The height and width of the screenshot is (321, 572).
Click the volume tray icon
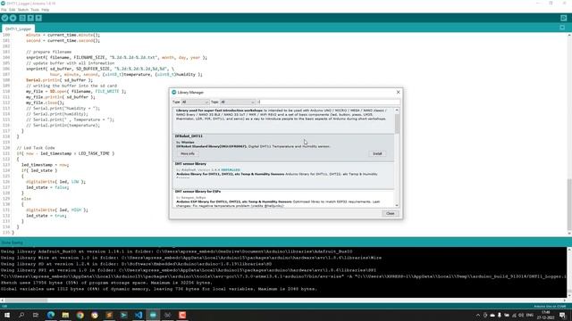click(x=521, y=315)
